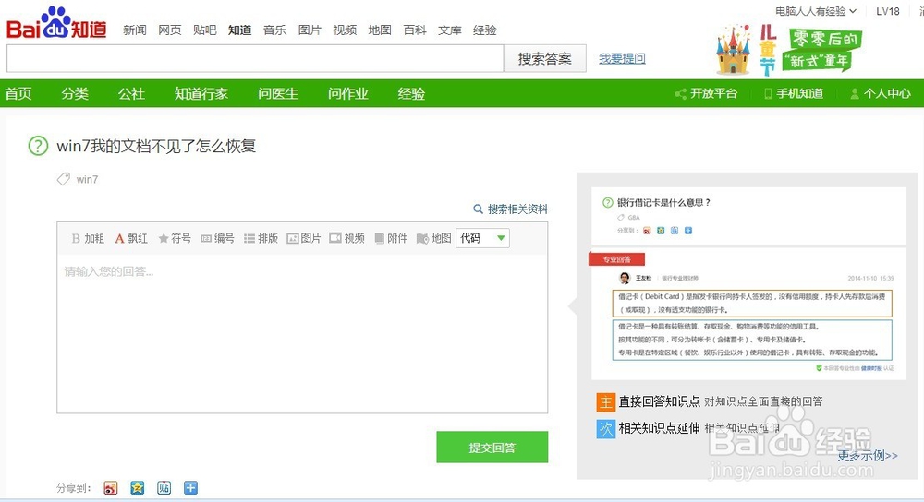Click 手机知道 in green bar
The width and height of the screenshot is (924, 502).
[794, 93]
